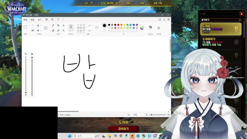The height and width of the screenshot is (139, 247).
Task: Select the Color picker eyedropper tool
Action: (58, 30)
